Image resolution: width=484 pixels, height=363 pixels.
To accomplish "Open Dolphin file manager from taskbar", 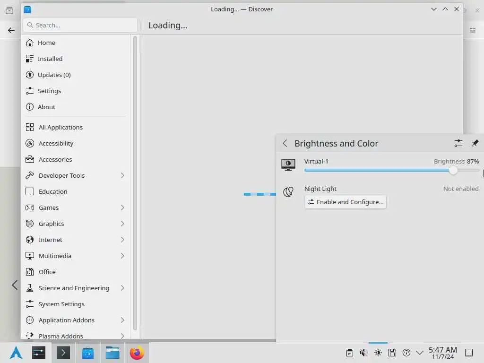I will [x=112, y=353].
